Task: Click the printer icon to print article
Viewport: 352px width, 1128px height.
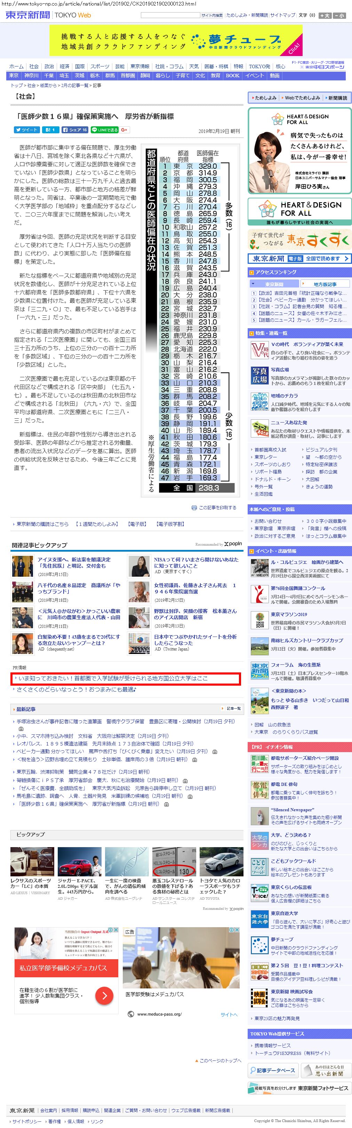Action: (194, 507)
